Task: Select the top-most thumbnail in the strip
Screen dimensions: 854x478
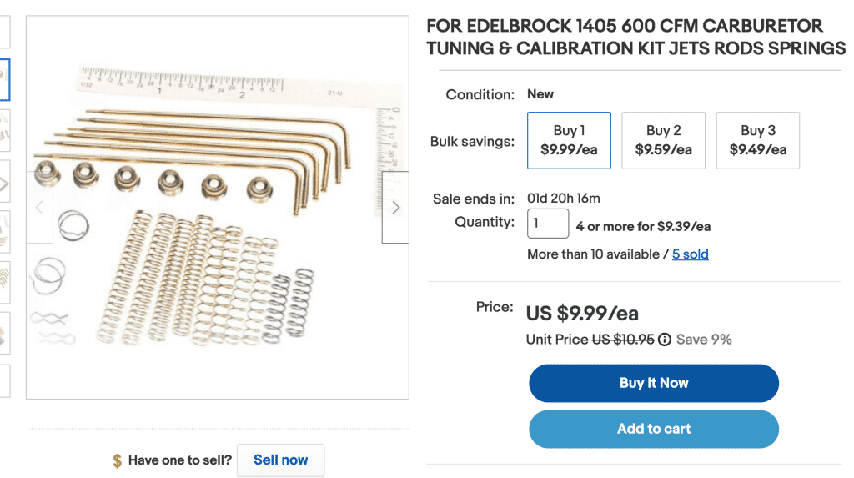Action: coord(4,29)
